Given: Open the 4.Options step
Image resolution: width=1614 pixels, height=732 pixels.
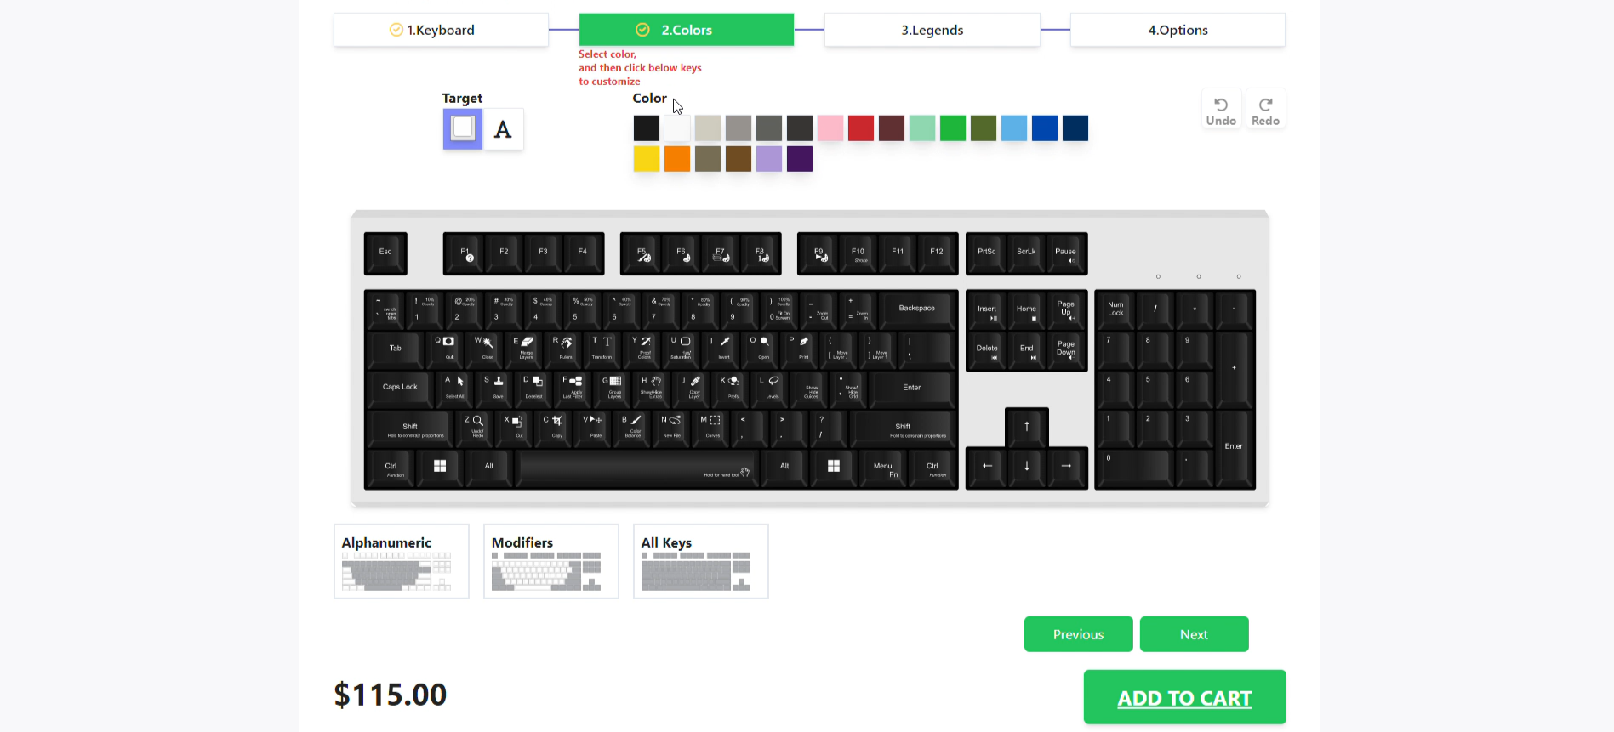Looking at the screenshot, I should point(1178,30).
